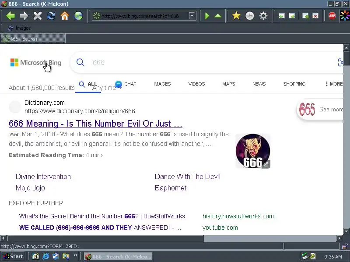Open the home page via house icon
Viewport: 350px width, 262px height.
tap(65, 16)
